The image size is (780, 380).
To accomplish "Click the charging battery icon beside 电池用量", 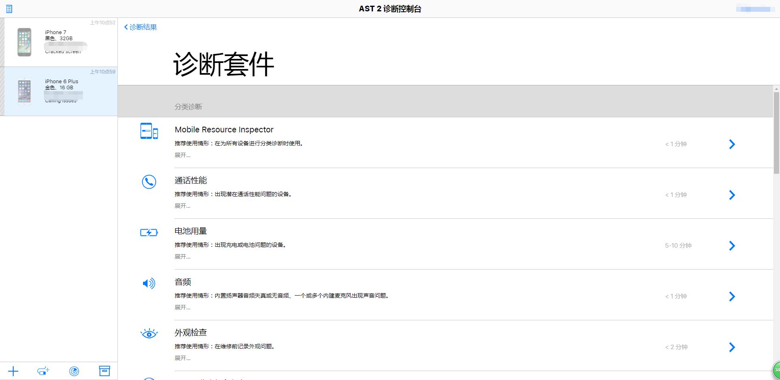I will pyautogui.click(x=149, y=233).
